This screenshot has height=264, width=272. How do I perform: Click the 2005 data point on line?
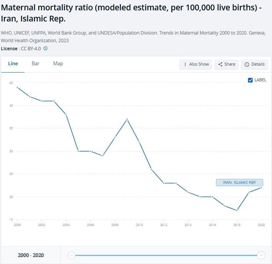pyautogui.click(x=78, y=151)
